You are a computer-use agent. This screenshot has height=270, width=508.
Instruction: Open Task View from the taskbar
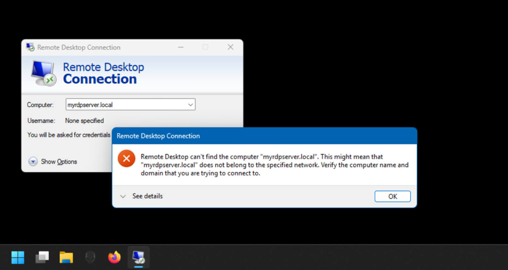42,257
